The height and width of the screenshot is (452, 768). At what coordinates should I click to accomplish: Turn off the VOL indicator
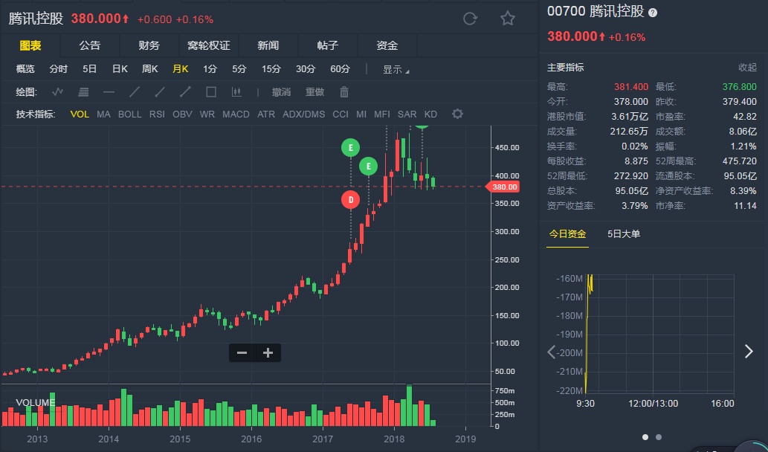point(80,114)
